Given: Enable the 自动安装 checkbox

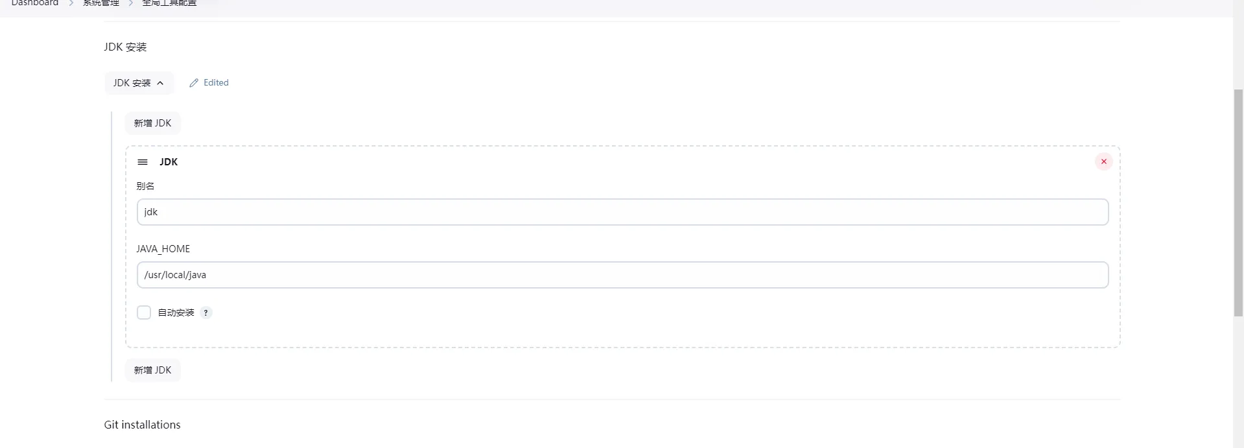Looking at the screenshot, I should [x=144, y=312].
